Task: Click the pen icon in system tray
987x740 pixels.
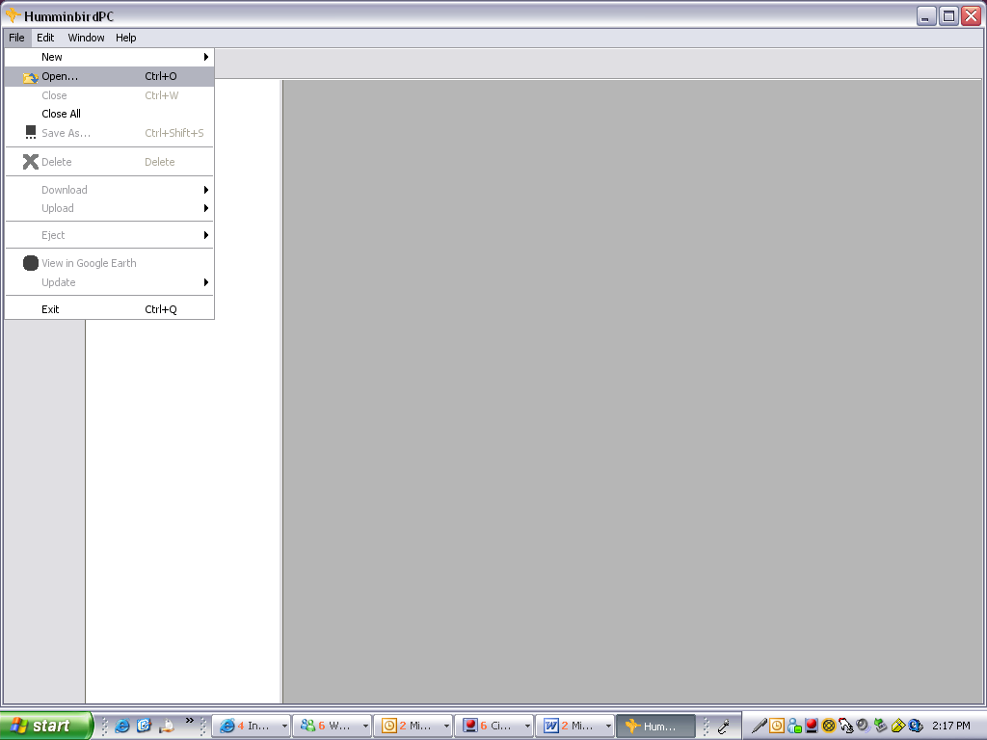Action: tap(760, 727)
